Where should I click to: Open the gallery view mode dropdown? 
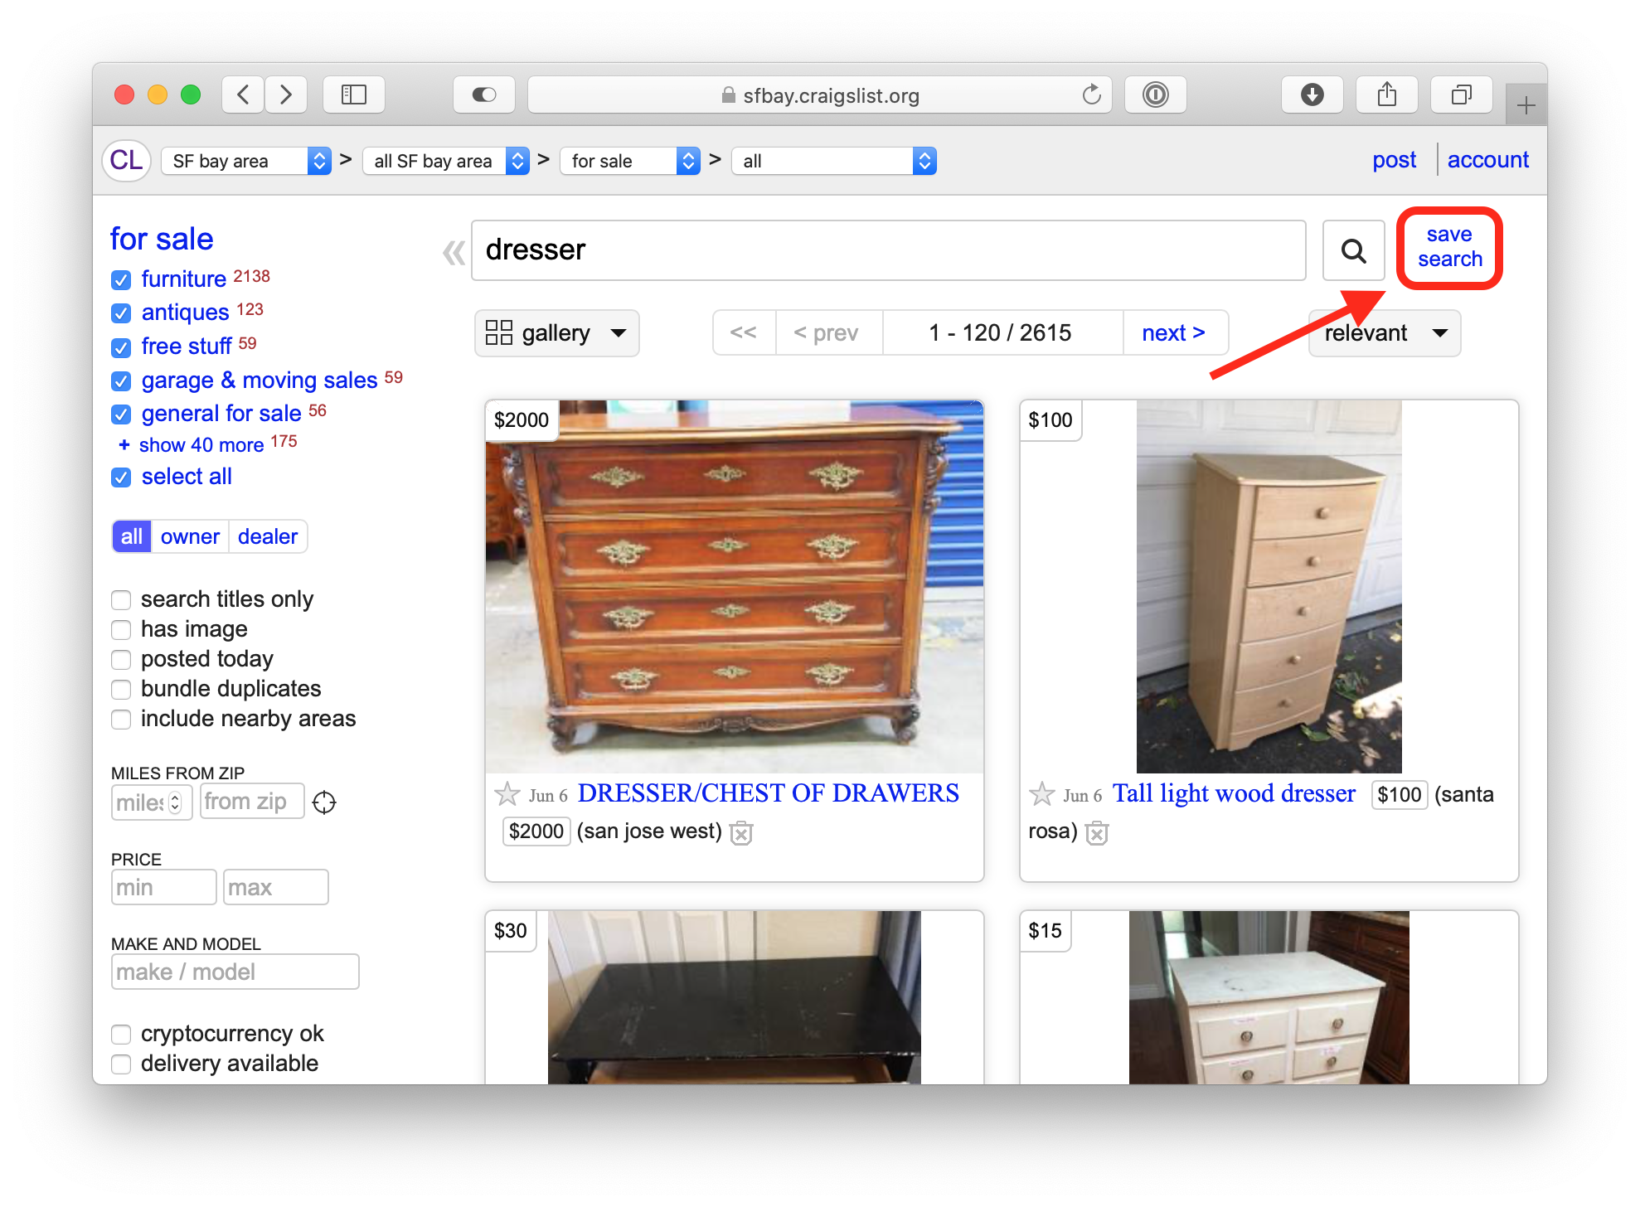point(556,333)
